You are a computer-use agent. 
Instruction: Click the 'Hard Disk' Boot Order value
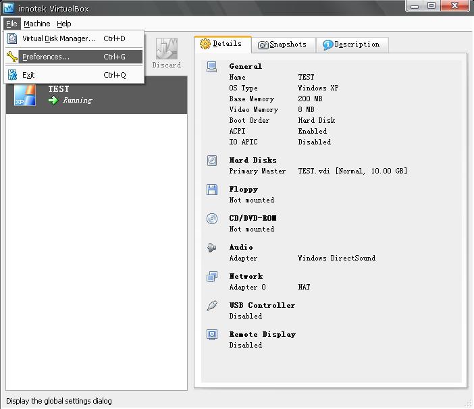317,120
